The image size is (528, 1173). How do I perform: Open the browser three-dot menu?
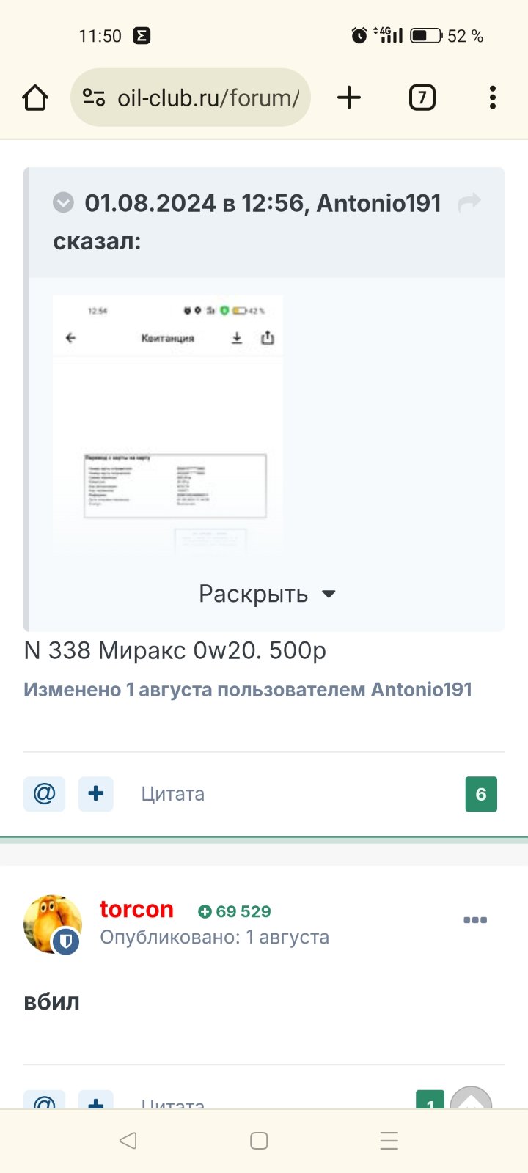point(492,98)
